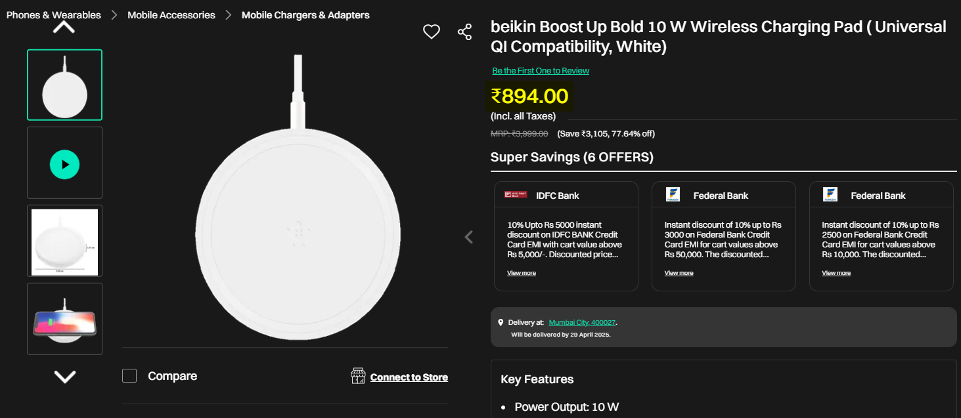Image resolution: width=961 pixels, height=418 pixels.
Task: Tick the Compare checkbox
Action: click(x=129, y=376)
